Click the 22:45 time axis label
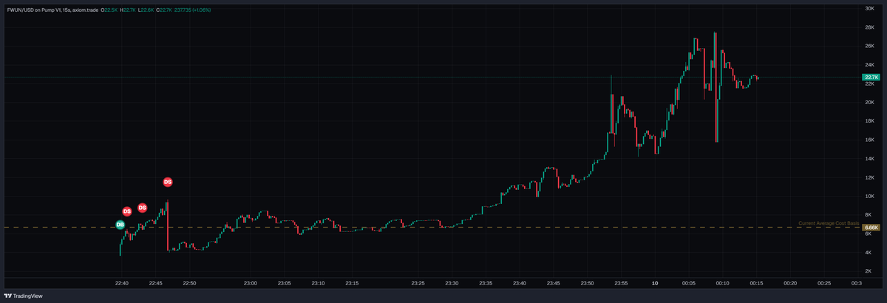The image size is (887, 303). (156, 283)
